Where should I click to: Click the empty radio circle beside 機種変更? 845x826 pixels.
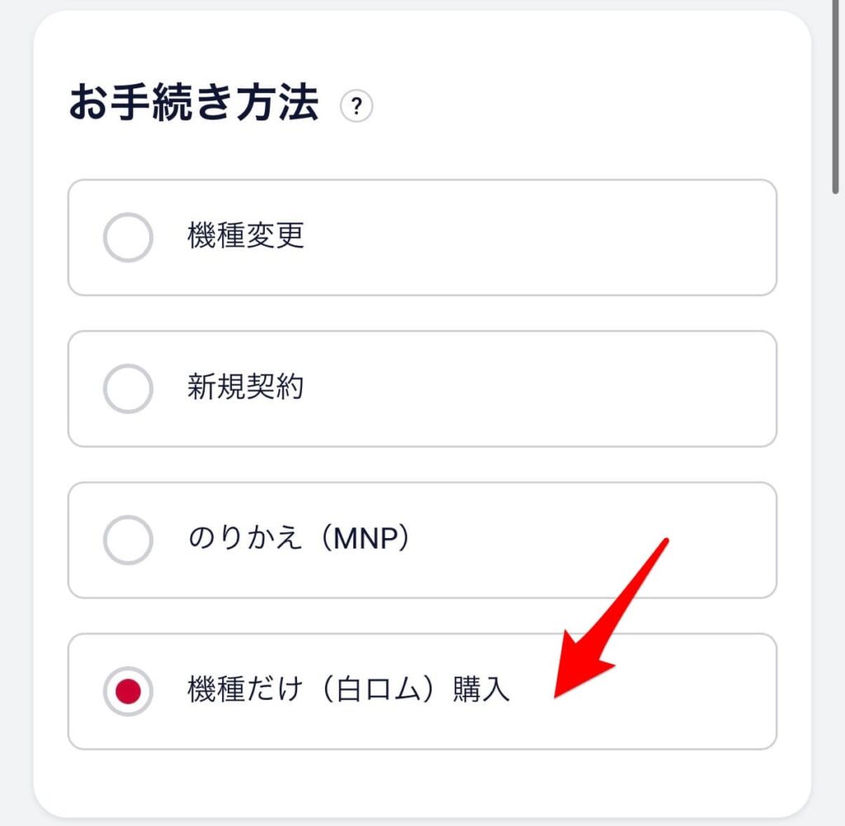tap(128, 237)
